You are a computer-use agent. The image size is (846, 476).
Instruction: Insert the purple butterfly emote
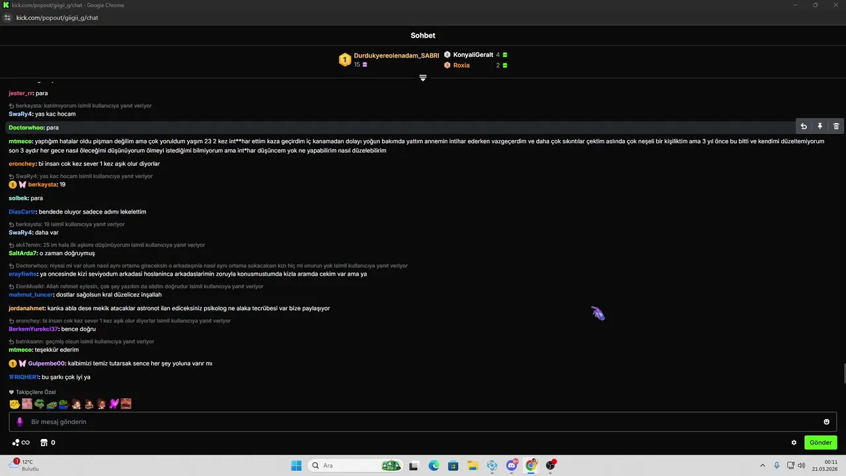(x=114, y=404)
